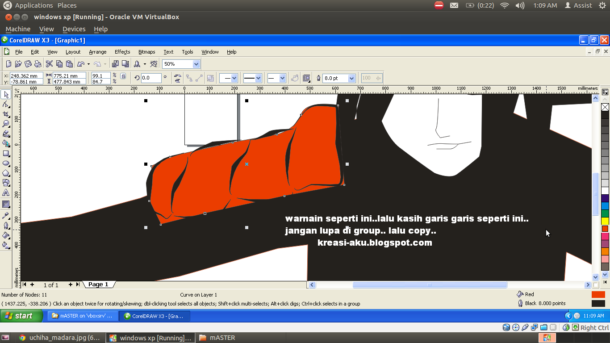Go to the last page button
Screen dimensions: 610x343
point(78,284)
